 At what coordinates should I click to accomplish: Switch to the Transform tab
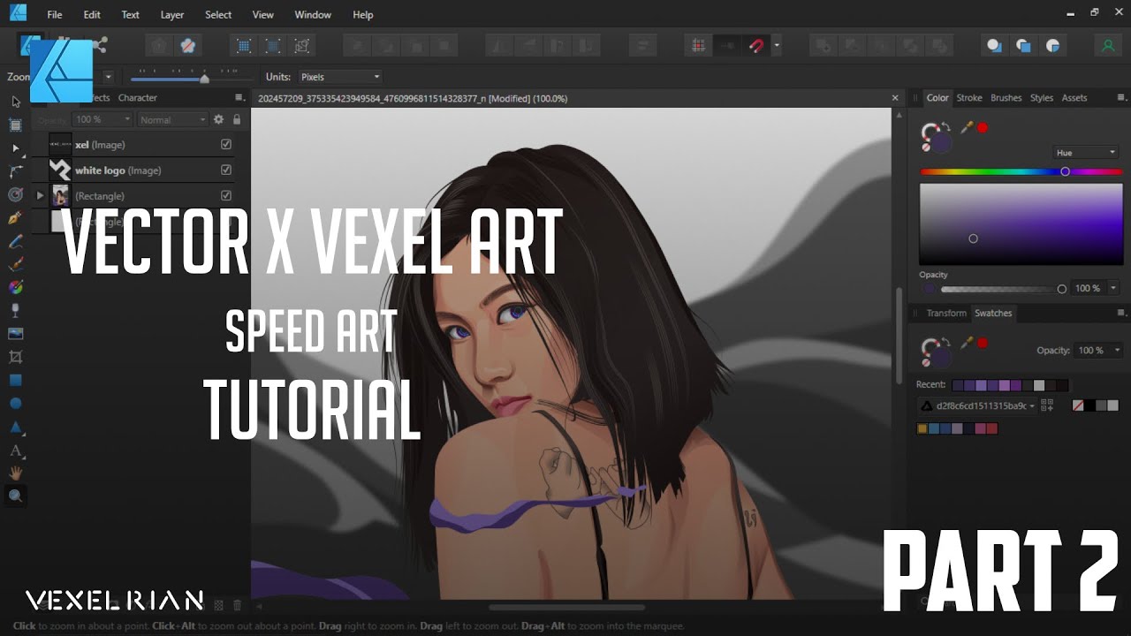[946, 313]
